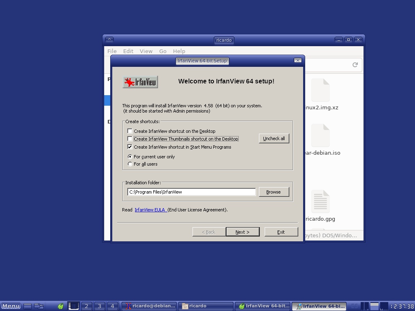The width and height of the screenshot is (415, 311).
Task: Select the inux2.img.xz file icon
Action: (x=321, y=90)
